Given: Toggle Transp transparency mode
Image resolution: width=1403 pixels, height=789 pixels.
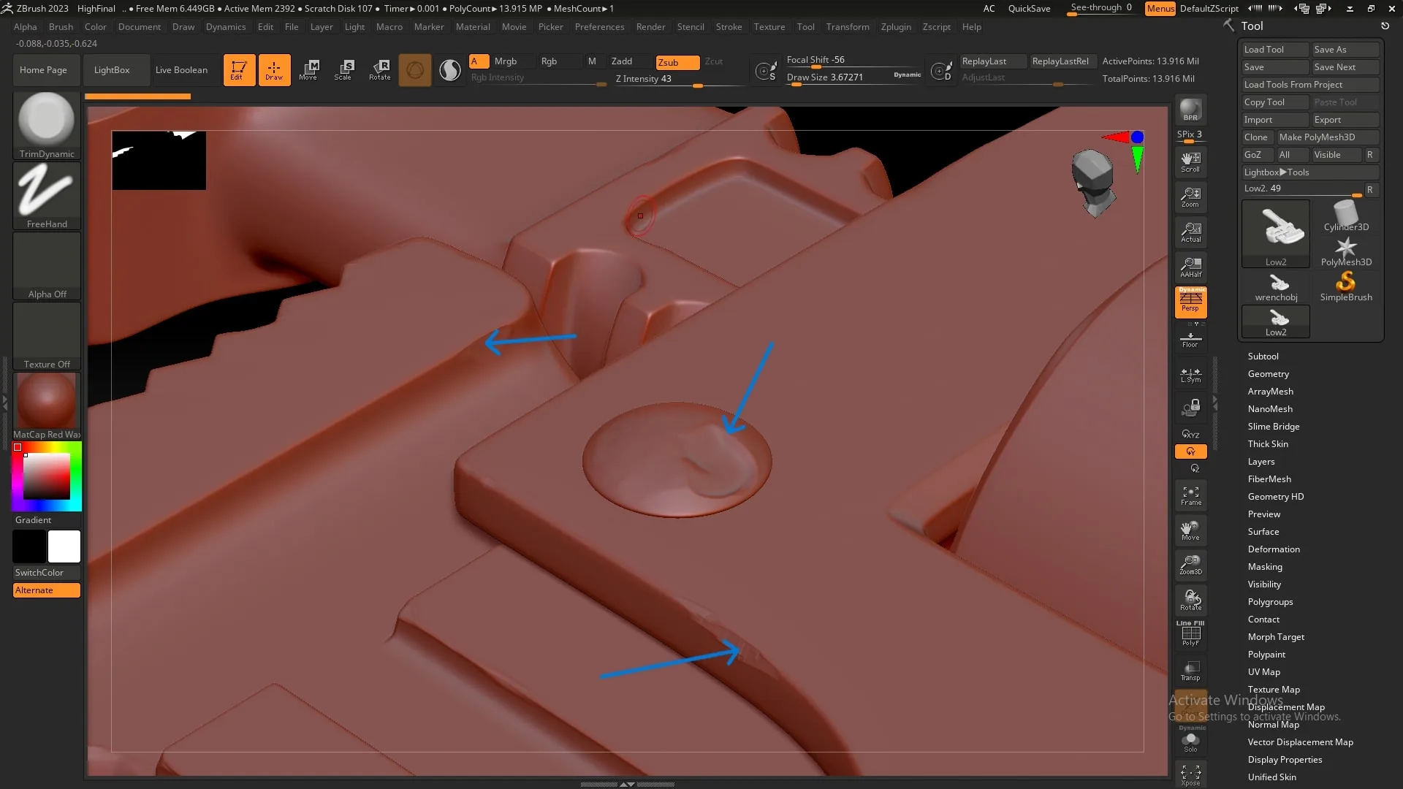Looking at the screenshot, I should (1190, 671).
